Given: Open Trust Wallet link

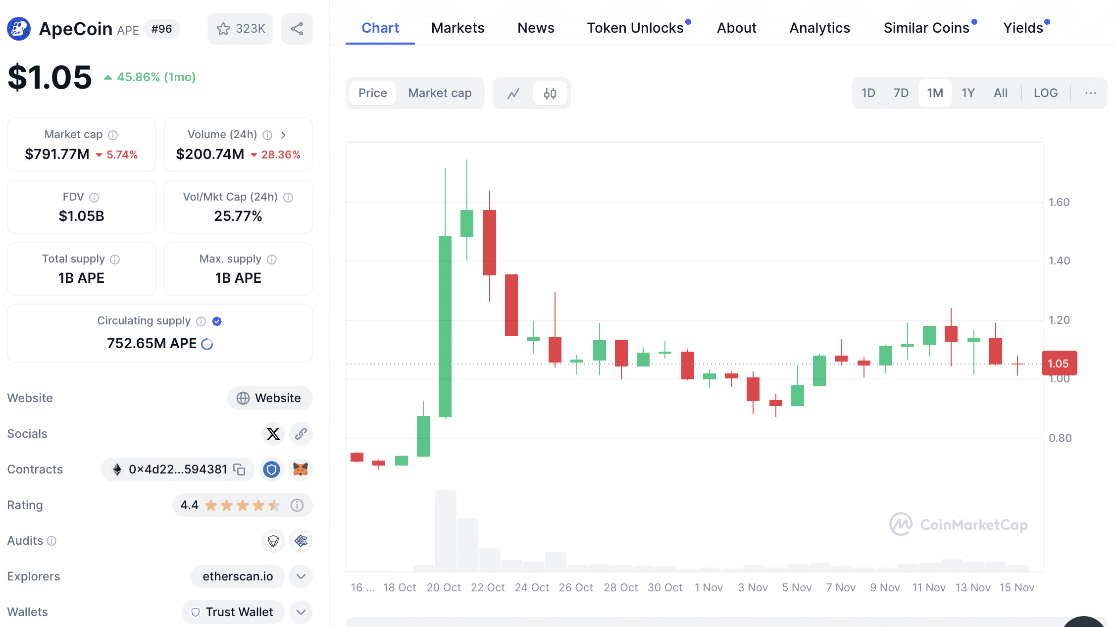Looking at the screenshot, I should click(233, 612).
